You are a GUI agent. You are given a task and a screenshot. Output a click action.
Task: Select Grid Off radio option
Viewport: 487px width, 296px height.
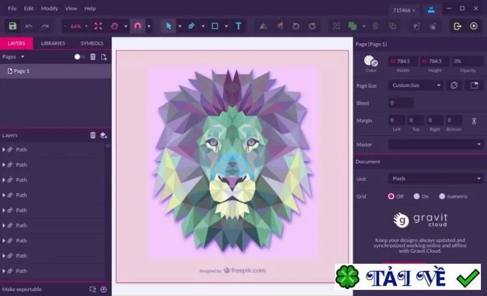[x=391, y=196]
